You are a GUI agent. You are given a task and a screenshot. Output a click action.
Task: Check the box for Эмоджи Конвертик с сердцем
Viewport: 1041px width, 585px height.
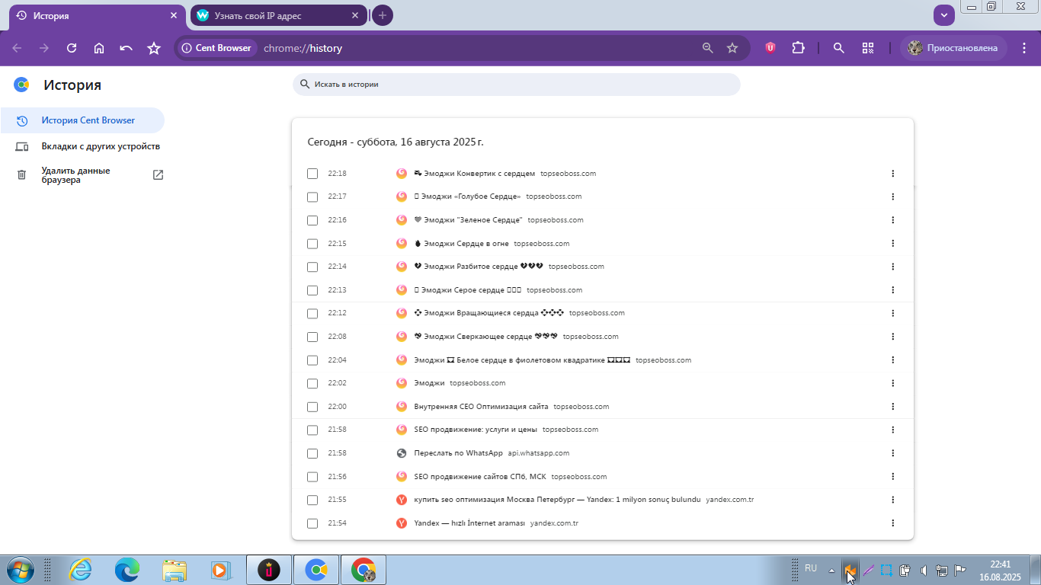[x=312, y=174]
